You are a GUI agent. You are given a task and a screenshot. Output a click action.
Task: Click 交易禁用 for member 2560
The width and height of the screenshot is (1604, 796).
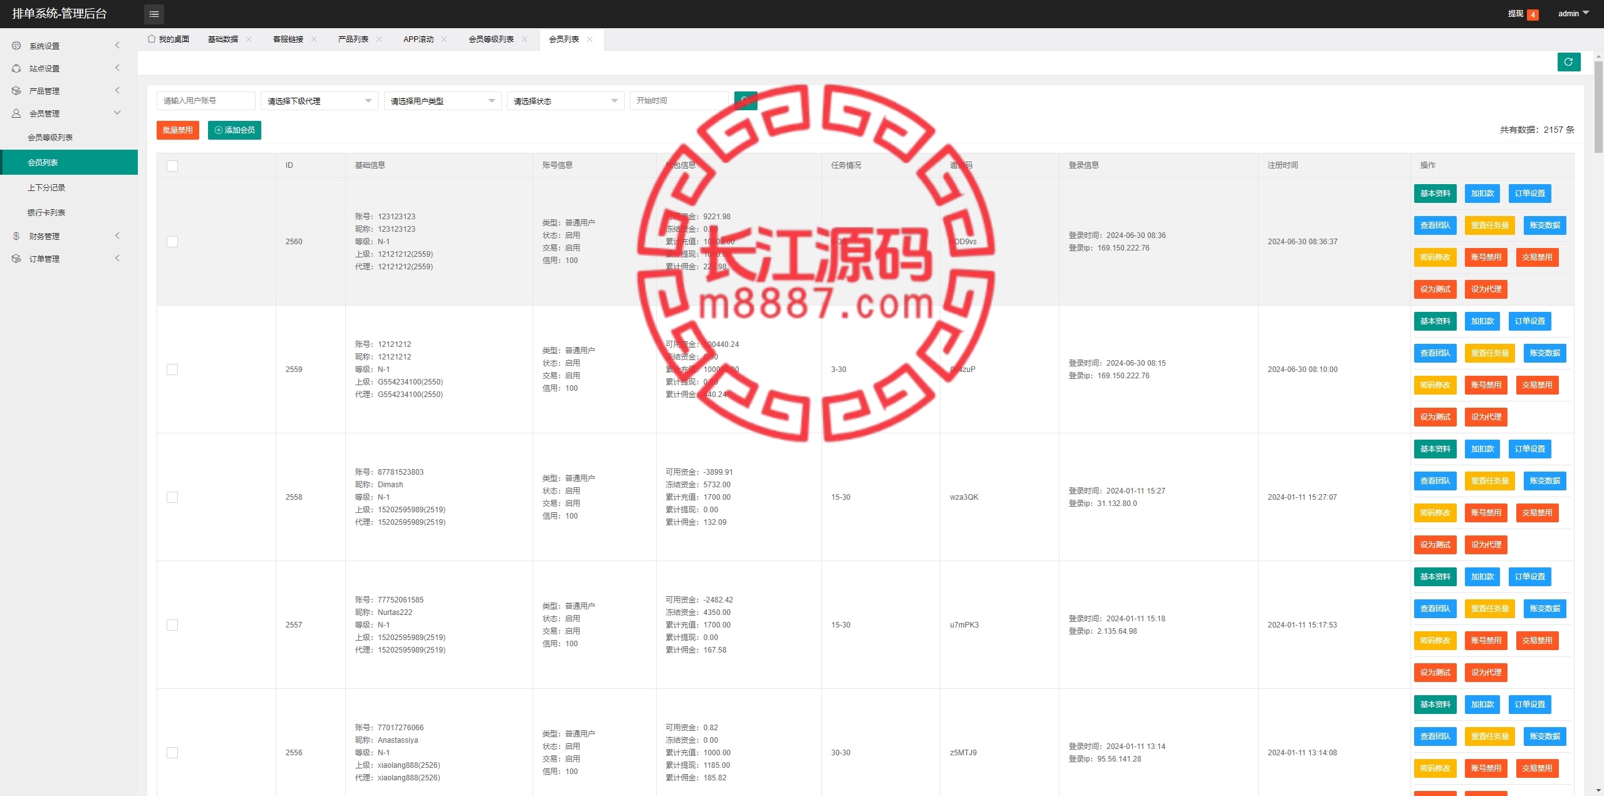coord(1538,257)
